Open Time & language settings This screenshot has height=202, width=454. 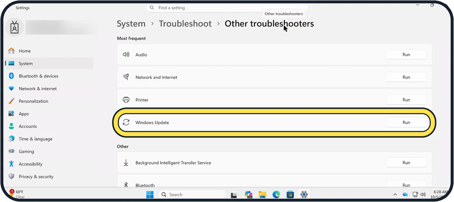click(49, 139)
